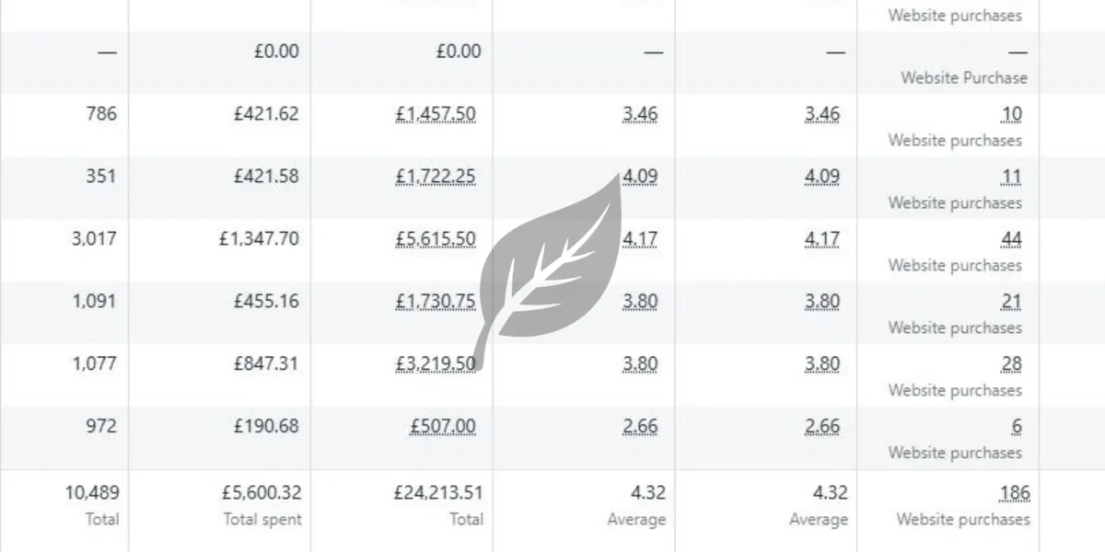This screenshot has height=552, width=1105.
Task: Click the 11 website purchases result
Action: 1011,177
